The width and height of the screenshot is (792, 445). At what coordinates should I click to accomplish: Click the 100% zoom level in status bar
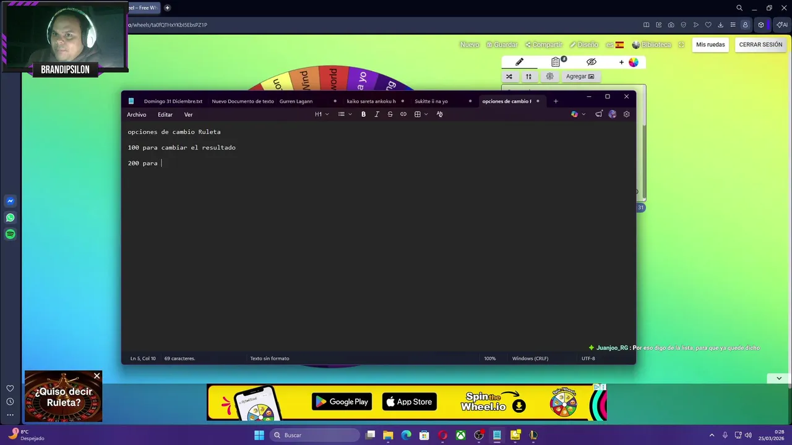[x=490, y=358]
